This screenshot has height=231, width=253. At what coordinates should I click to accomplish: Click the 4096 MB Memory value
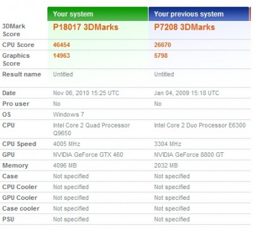pyautogui.click(x=65, y=166)
